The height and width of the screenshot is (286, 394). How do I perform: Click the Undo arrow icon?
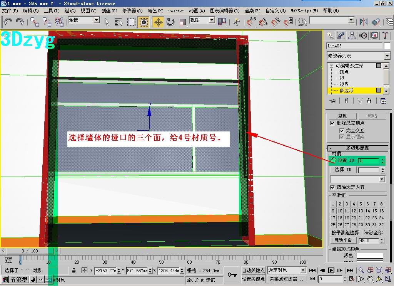click(8, 22)
